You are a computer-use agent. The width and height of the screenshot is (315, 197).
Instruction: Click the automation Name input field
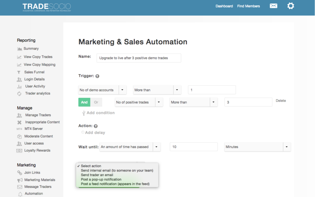pos(138,58)
